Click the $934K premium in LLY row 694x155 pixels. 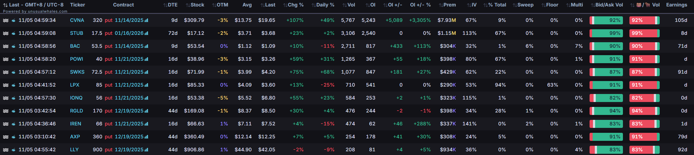(448, 150)
